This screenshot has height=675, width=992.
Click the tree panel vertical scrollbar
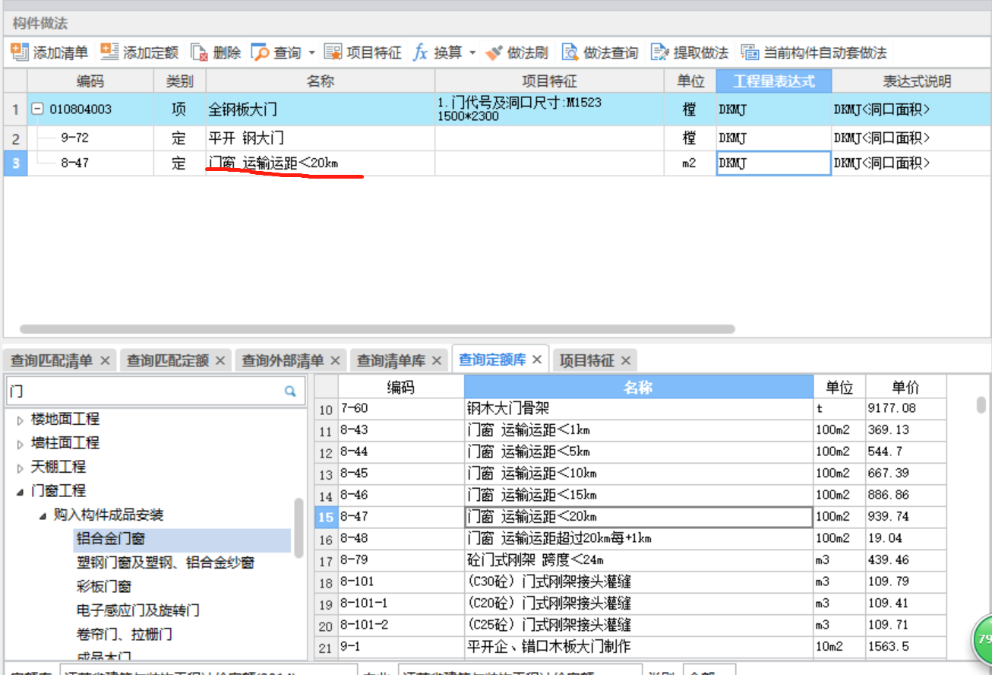299,528
